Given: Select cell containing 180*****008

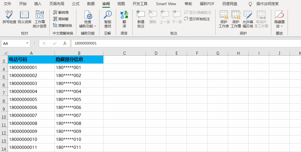Looking at the screenshot, I should 79,123.
